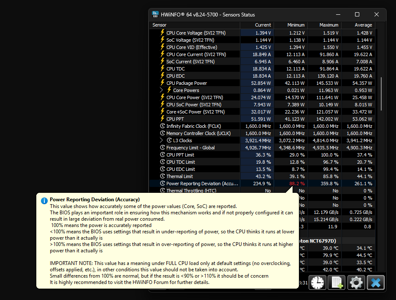Expand the Core Powers group
The height and width of the screenshot is (300, 396).
pos(161,90)
